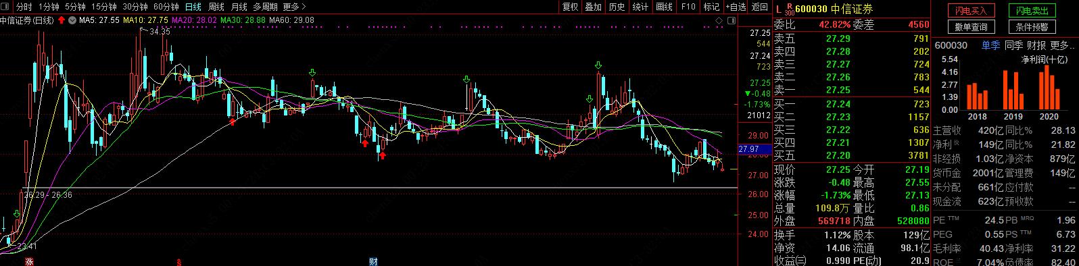The image size is (1079, 266).
Task: Select the 周线 weekly chart tab
Action: tap(216, 7)
